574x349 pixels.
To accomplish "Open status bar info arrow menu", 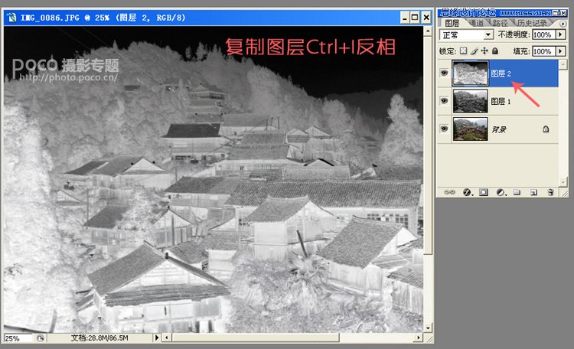I will 157,338.
